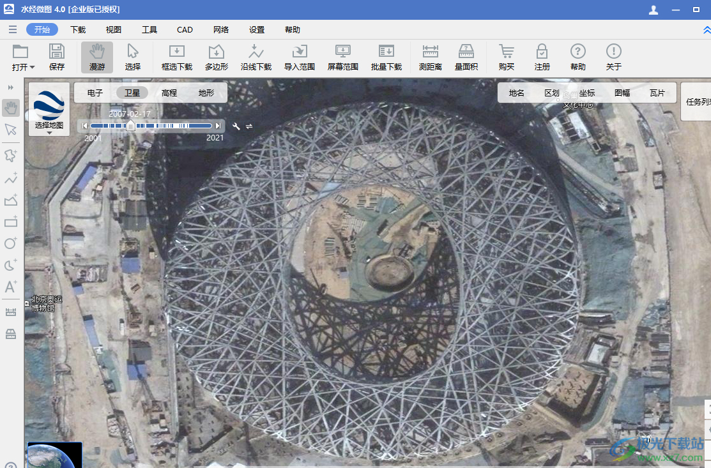Select the 开始 ribbon tab
The image size is (711, 468).
42,29
